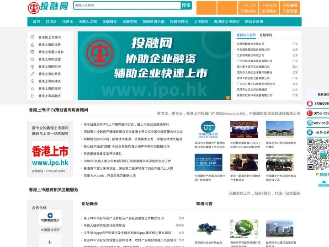This screenshot has height=247, width=329.
Task: Open 香港股上市顾问 in the navigation bar
Action: 226,21
